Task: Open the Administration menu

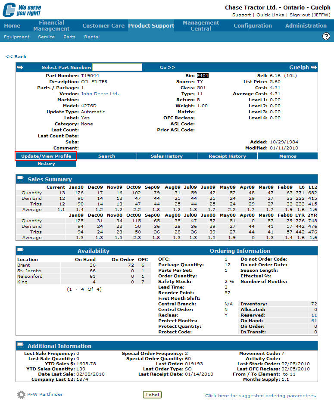Action: pyautogui.click(x=306, y=25)
